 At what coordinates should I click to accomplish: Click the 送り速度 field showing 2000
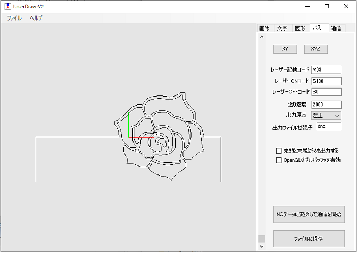click(x=326, y=104)
